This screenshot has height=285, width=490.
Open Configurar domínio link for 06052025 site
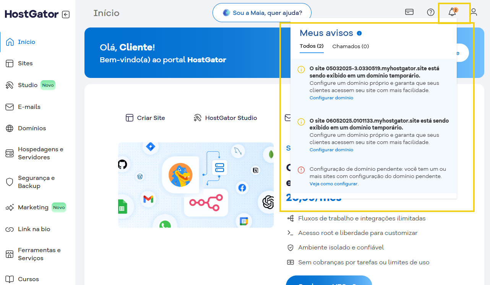pyautogui.click(x=331, y=150)
